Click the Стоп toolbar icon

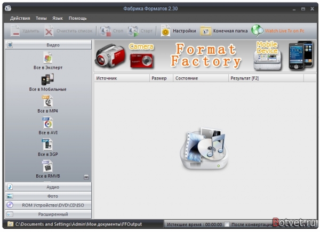(x=105, y=31)
